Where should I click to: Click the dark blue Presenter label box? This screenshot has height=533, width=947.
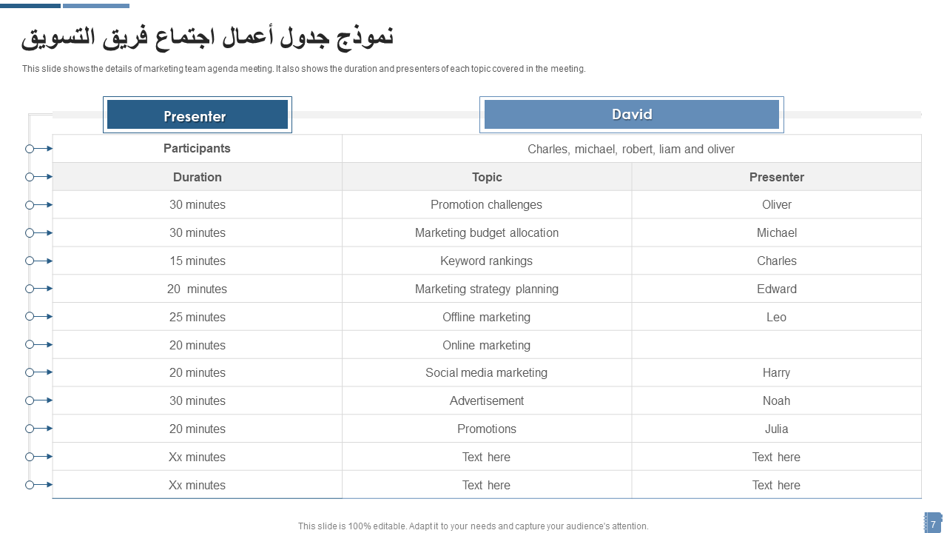tap(198, 115)
